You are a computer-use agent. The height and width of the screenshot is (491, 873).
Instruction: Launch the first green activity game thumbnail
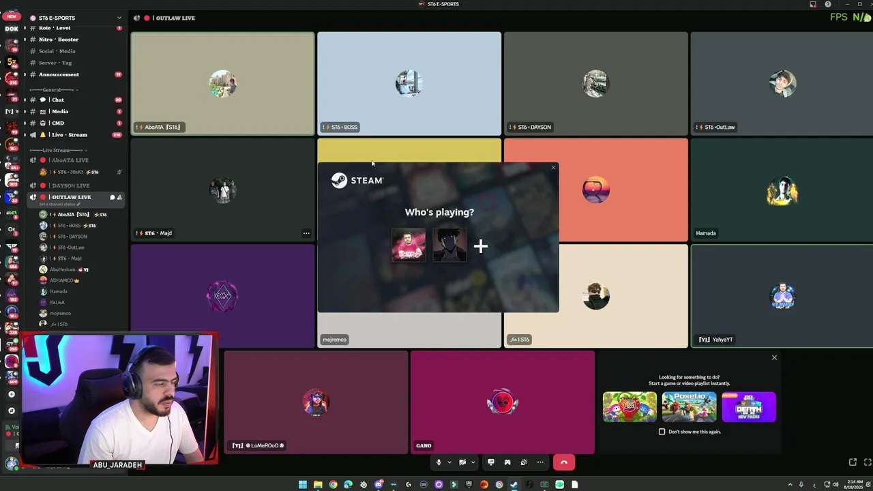[x=630, y=407]
